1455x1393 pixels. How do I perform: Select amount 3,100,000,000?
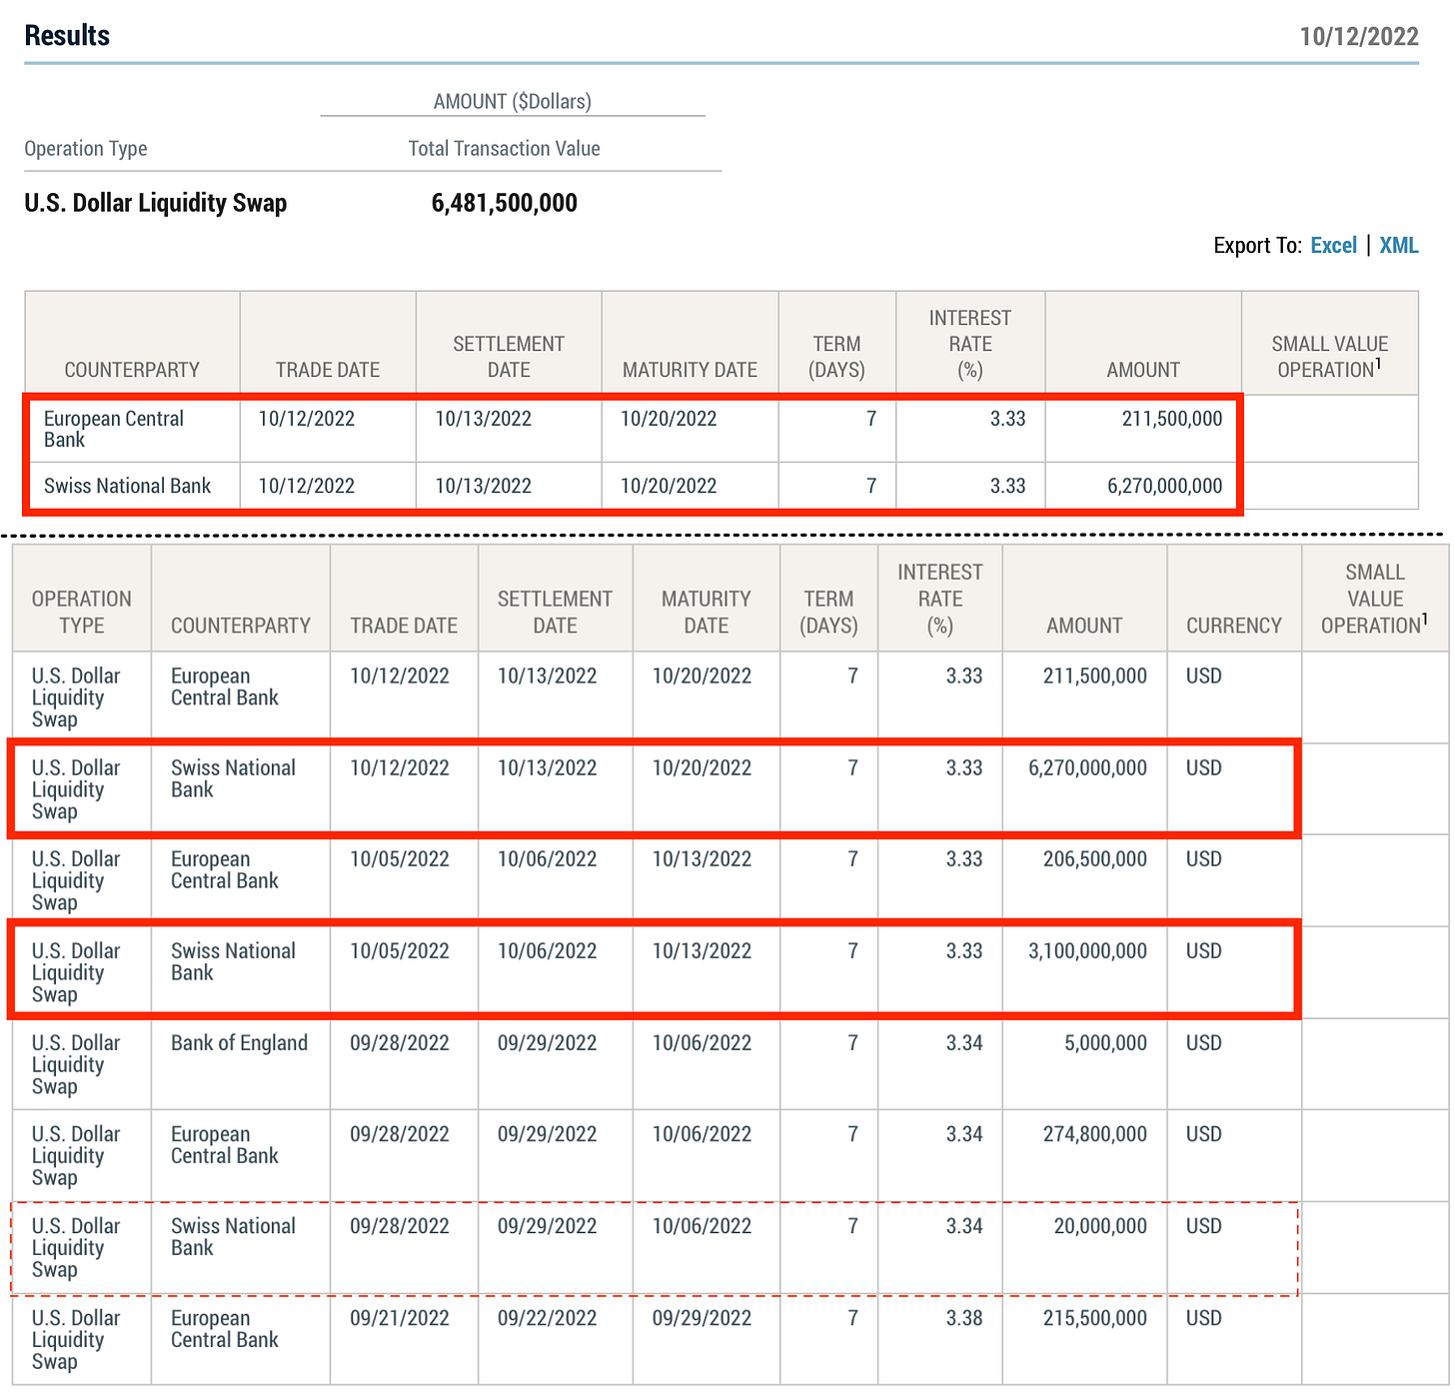point(1087,950)
